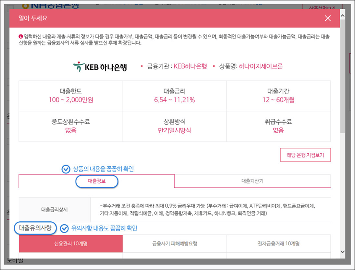
Task: Click the product name 하나이지세이브론
Action: (x=261, y=66)
